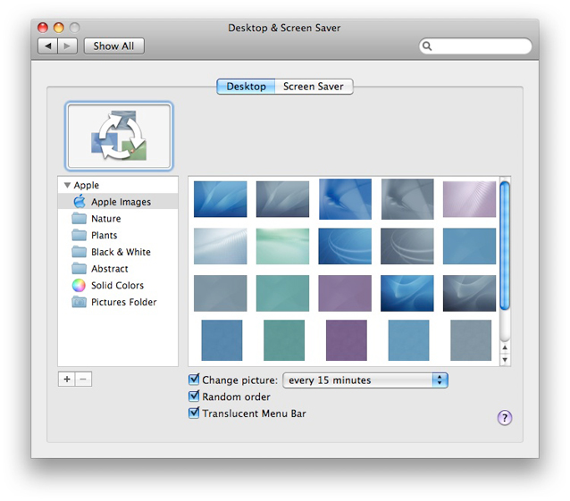Toggle the Random order checkbox
Image resolution: width=570 pixels, height=501 pixels.
194,397
